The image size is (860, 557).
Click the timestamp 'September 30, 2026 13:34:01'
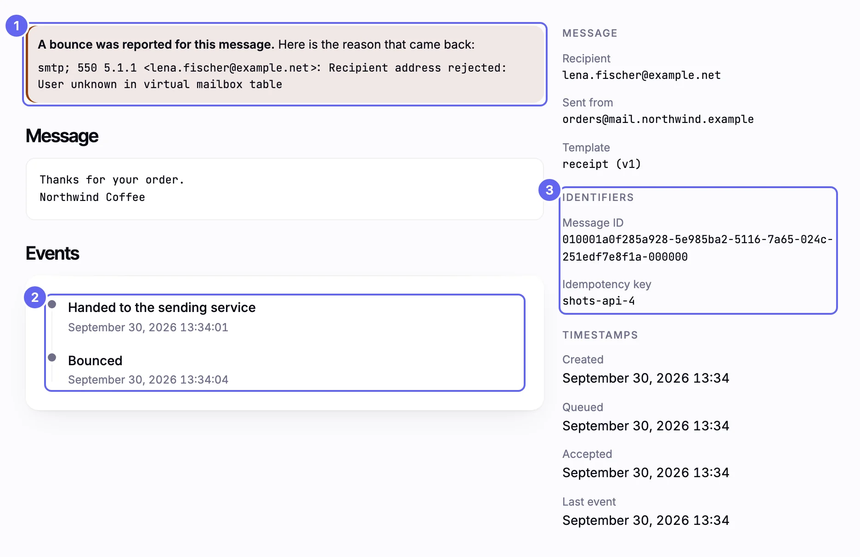click(x=148, y=328)
